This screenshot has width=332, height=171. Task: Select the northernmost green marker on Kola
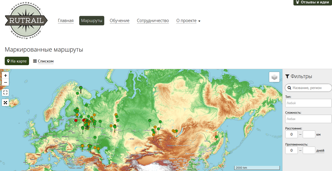click(81, 88)
